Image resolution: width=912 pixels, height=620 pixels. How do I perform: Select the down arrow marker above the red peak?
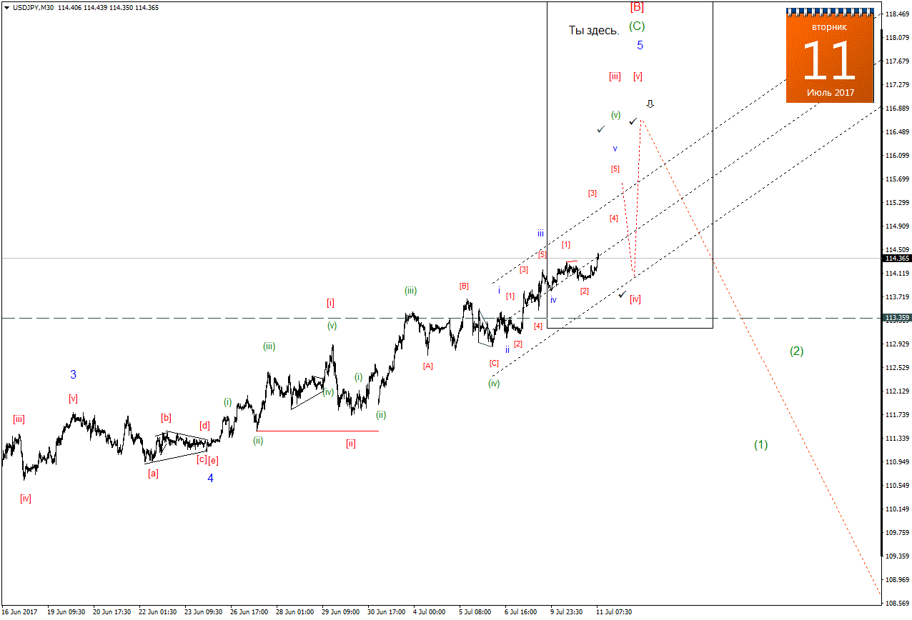[650, 104]
